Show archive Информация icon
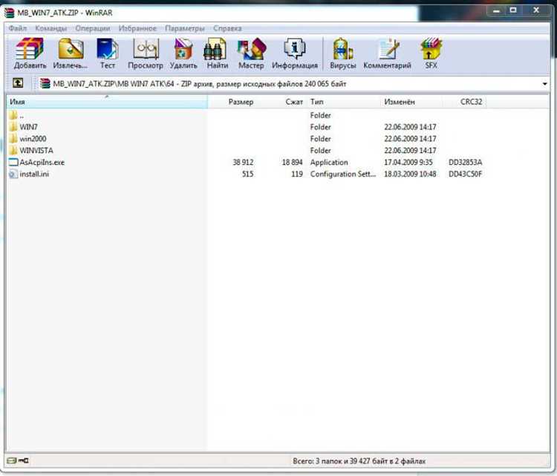Screen dimensions: 557x476 click(x=295, y=49)
